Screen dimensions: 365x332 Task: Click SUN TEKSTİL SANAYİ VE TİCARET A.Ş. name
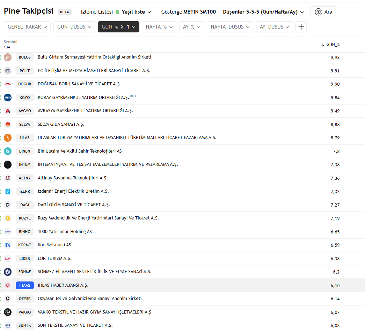tap(75, 325)
